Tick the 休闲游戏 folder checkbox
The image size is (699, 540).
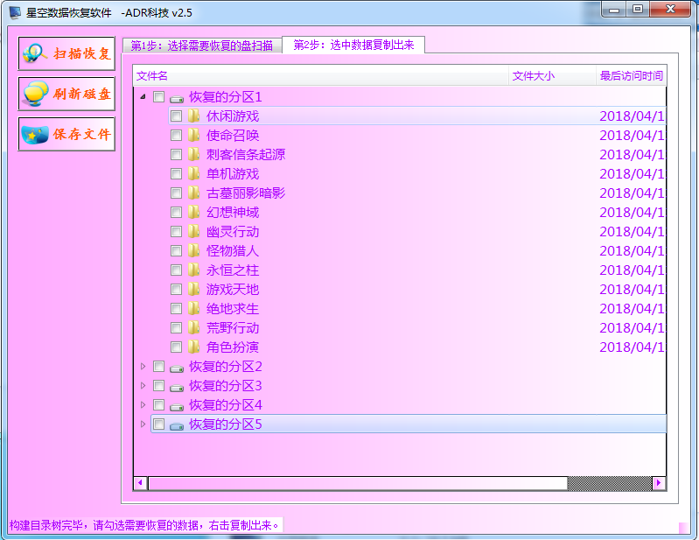(x=176, y=116)
